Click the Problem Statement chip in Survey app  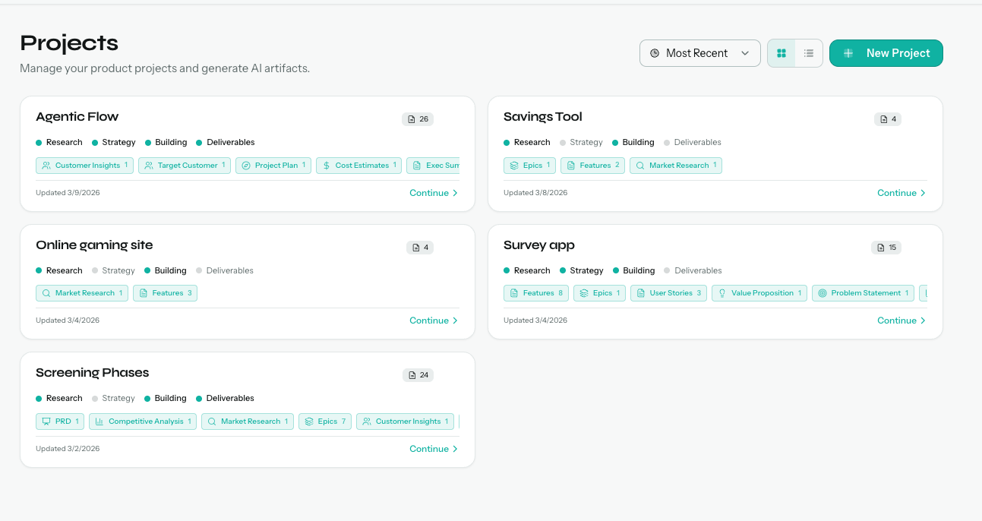(x=863, y=292)
